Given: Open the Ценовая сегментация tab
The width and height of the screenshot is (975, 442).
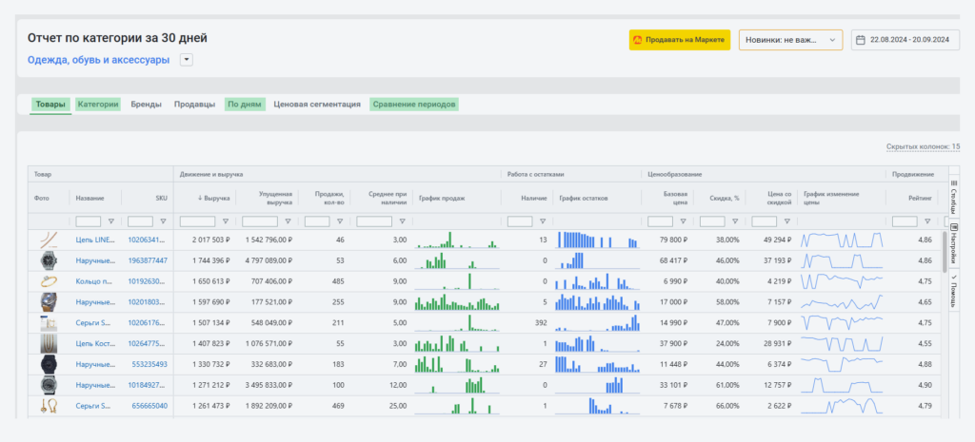Looking at the screenshot, I should pyautogui.click(x=316, y=105).
